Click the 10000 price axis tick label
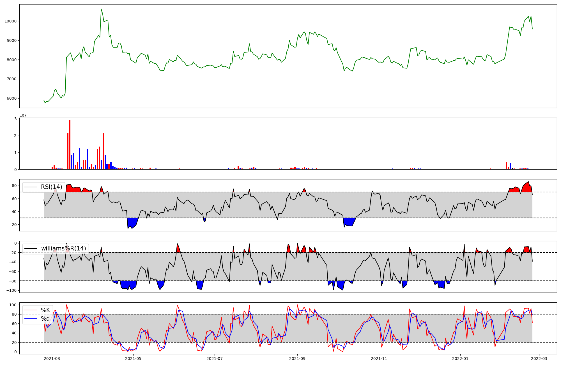The width and height of the screenshot is (561, 365). point(10,21)
